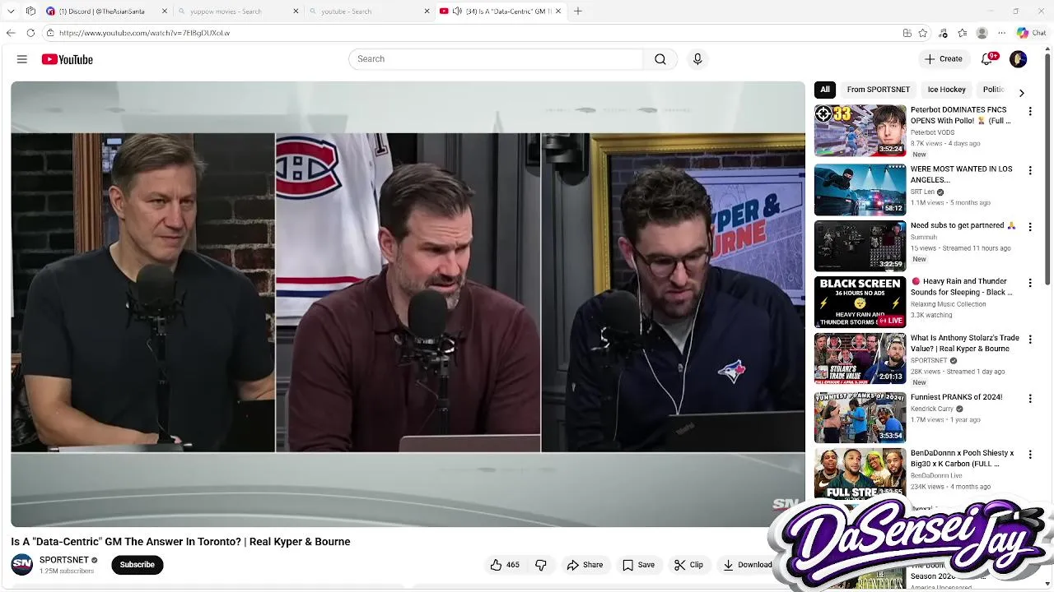Open the SPORTSNET channel avatar
Image resolution: width=1054 pixels, height=592 pixels.
[22, 565]
